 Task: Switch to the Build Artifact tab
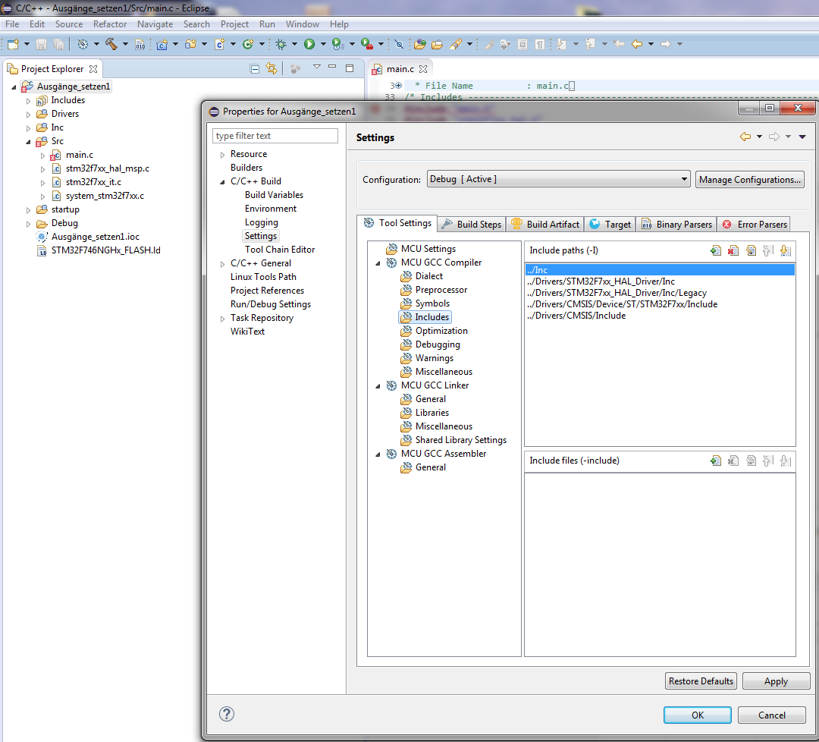point(545,224)
